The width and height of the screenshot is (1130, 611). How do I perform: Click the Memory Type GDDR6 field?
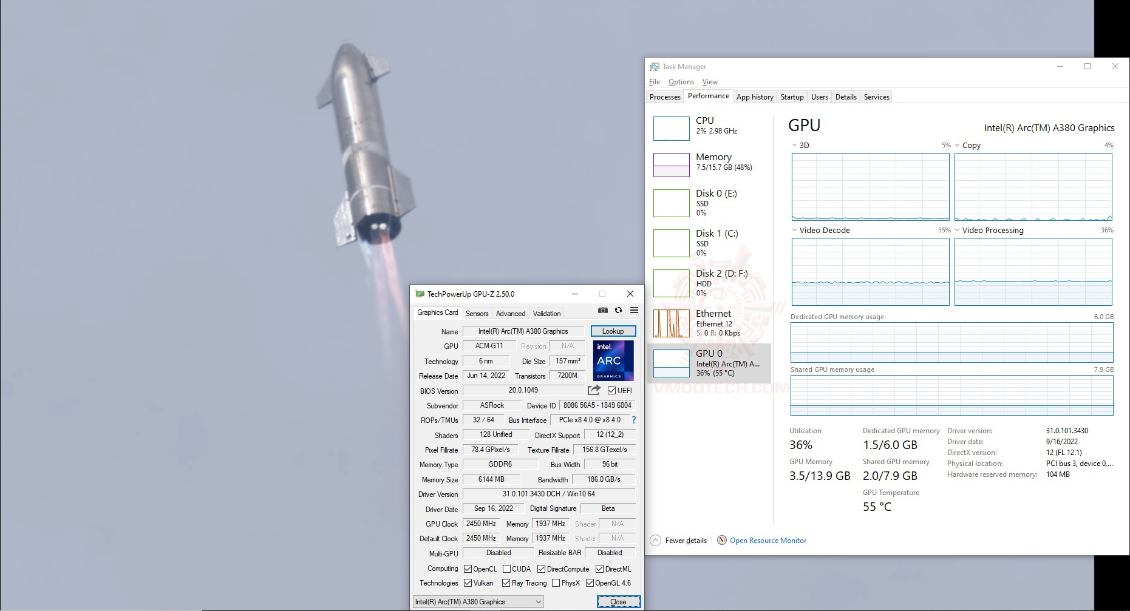(500, 464)
